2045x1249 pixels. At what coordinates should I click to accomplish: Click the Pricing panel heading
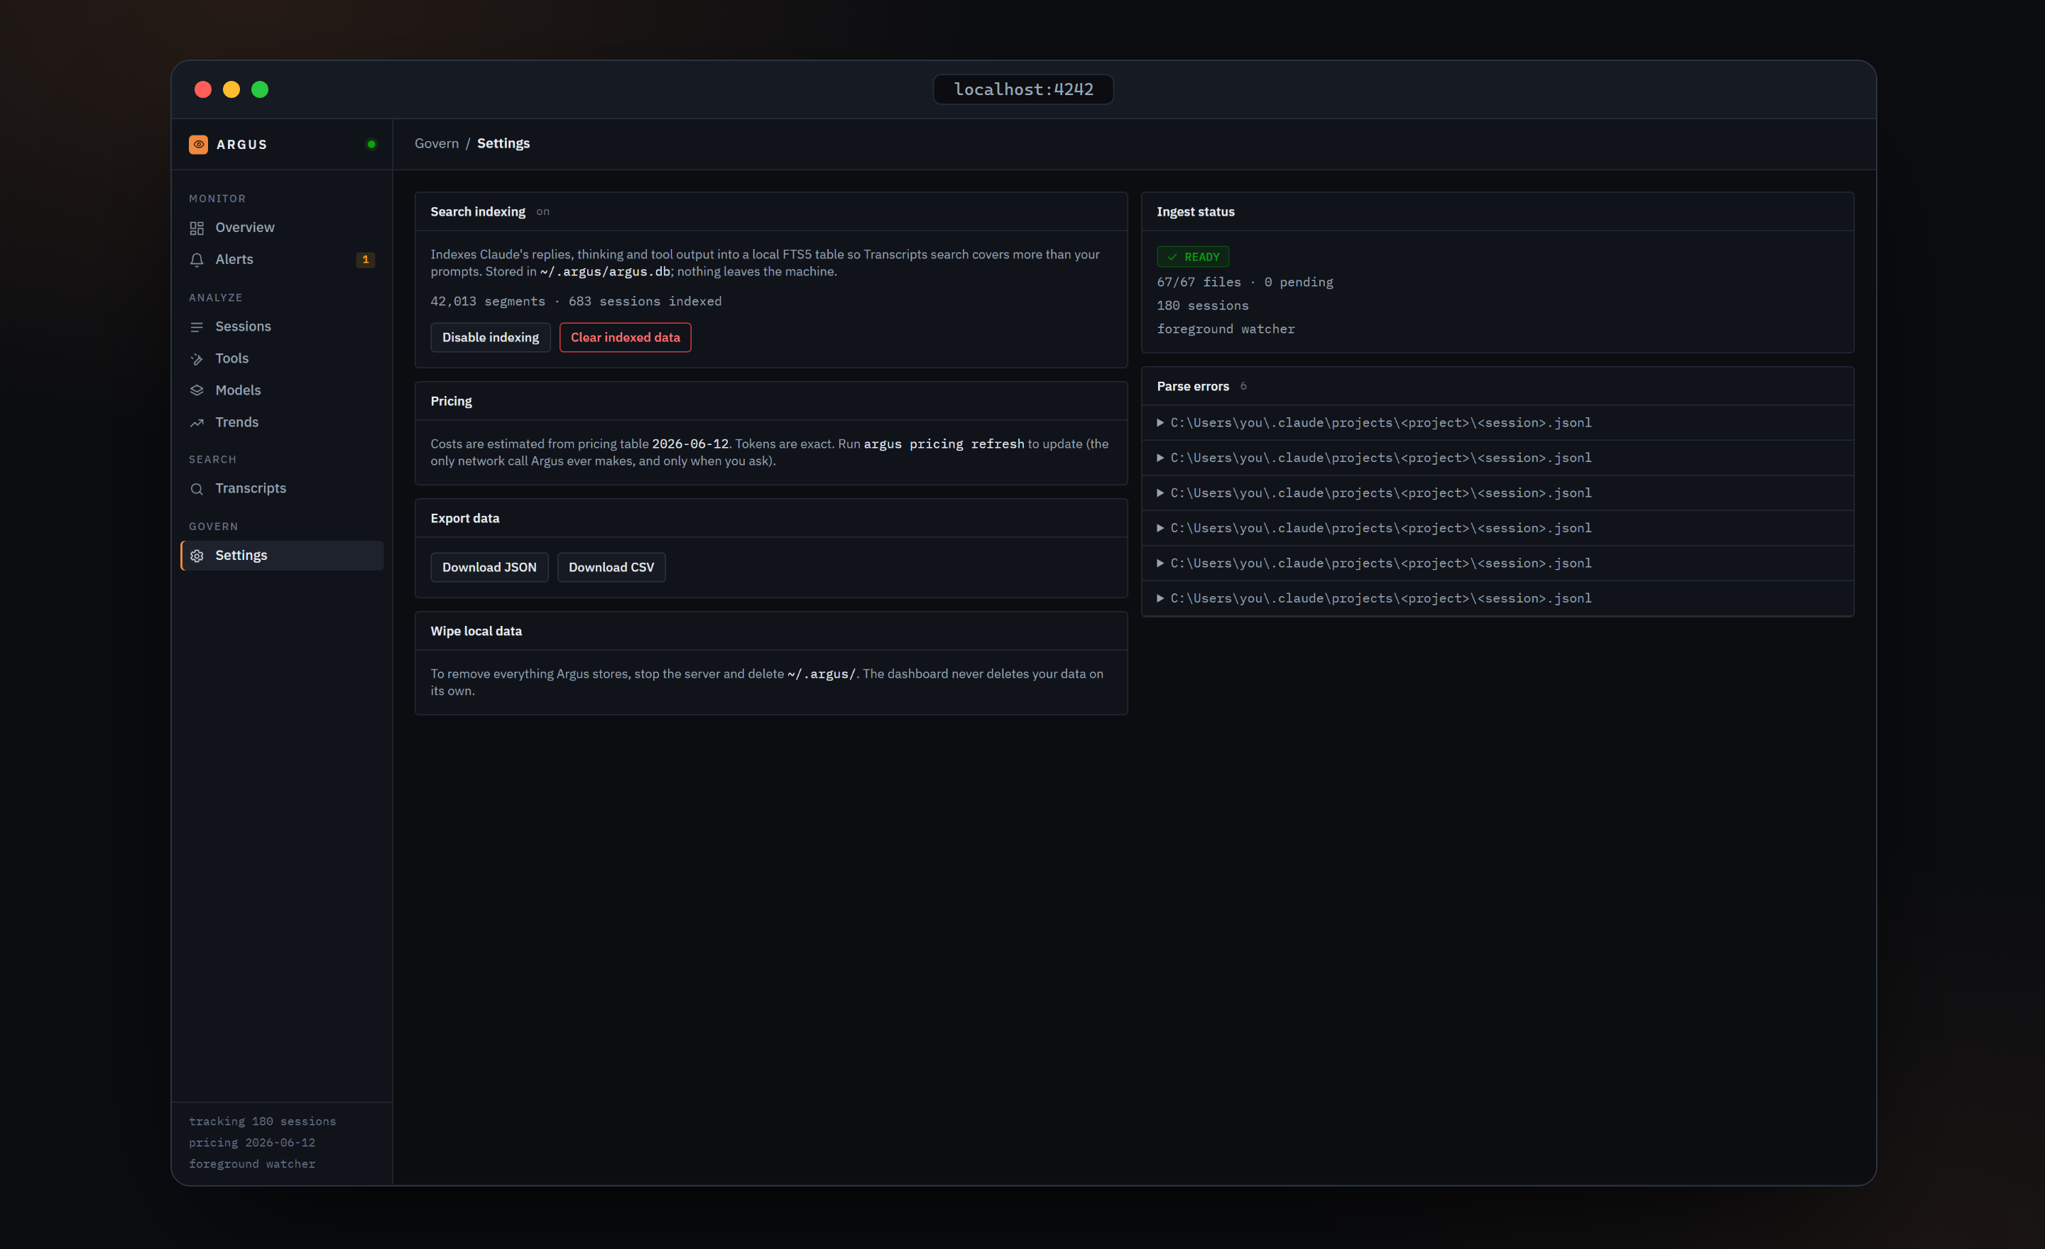tap(451, 402)
